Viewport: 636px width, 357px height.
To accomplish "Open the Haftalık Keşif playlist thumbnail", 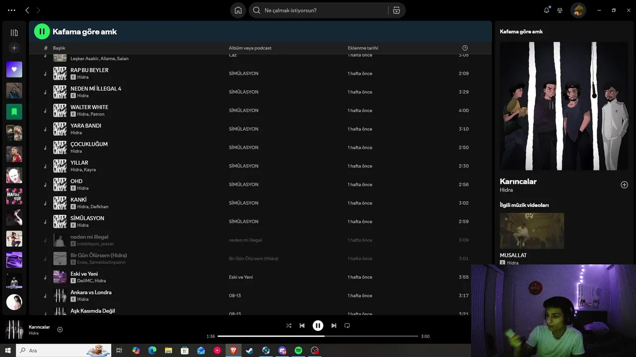I will 14,196.
